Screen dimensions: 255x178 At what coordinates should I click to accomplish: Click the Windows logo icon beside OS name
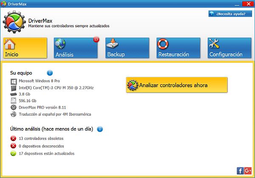click(x=14, y=81)
